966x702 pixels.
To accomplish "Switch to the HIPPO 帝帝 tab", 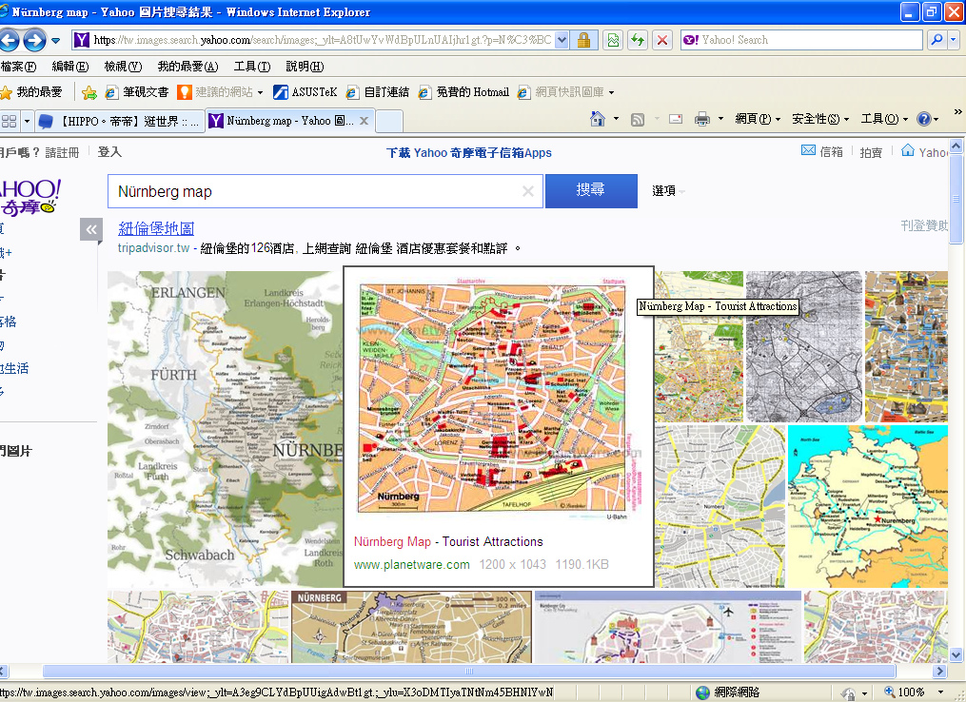I will click(119, 121).
